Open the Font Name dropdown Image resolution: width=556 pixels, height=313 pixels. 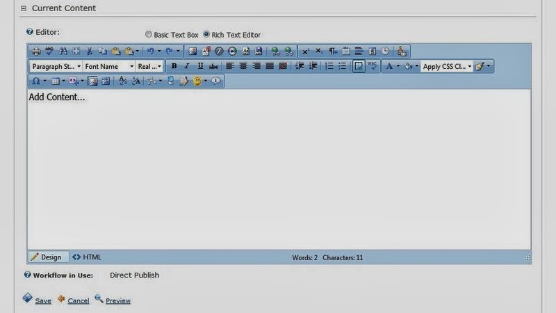(x=109, y=66)
